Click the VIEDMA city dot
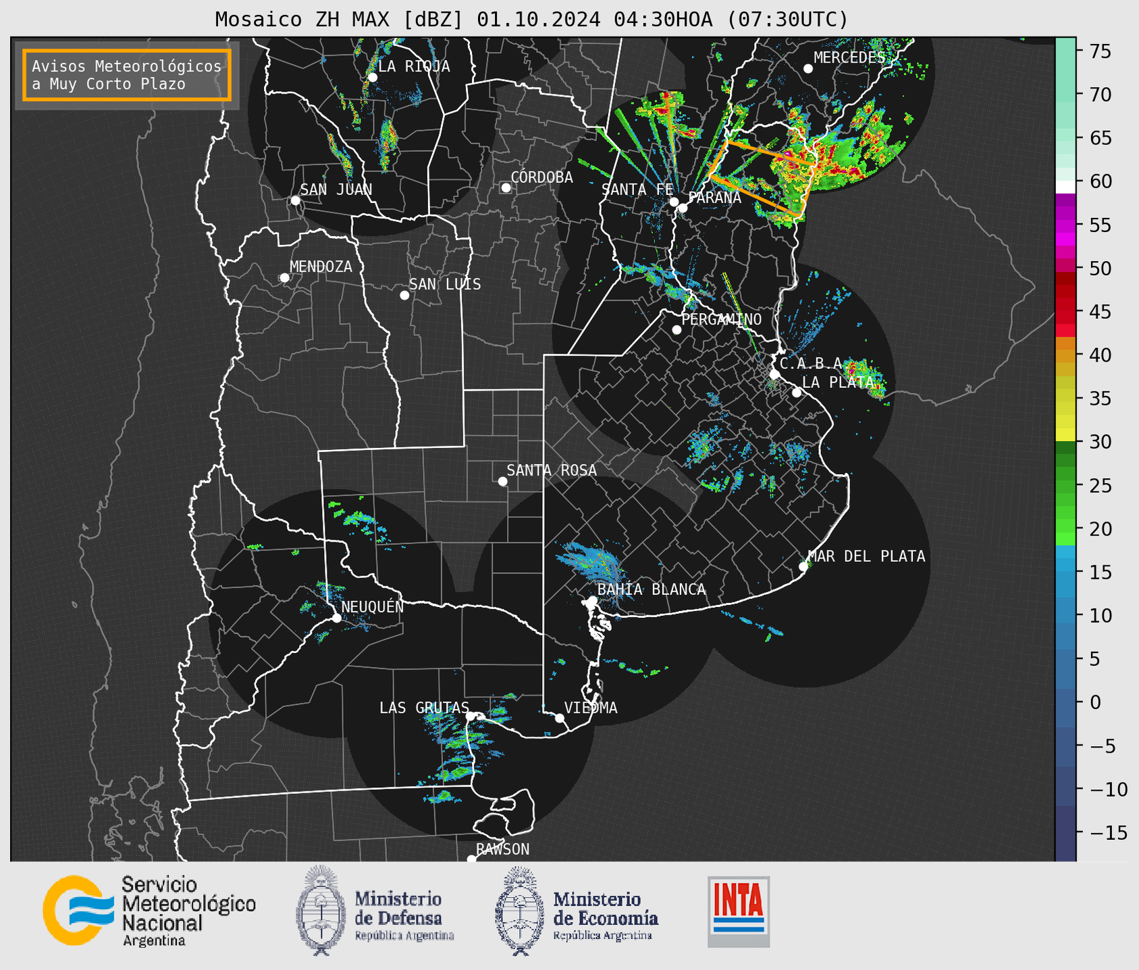 560,718
